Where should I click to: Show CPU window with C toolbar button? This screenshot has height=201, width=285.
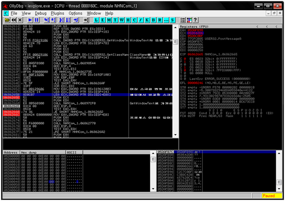[134, 20]
